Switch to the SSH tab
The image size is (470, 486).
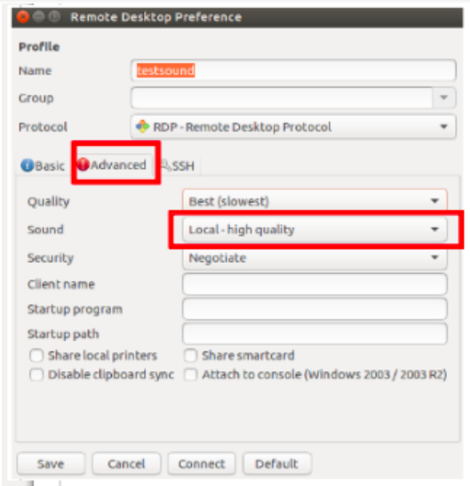click(179, 166)
